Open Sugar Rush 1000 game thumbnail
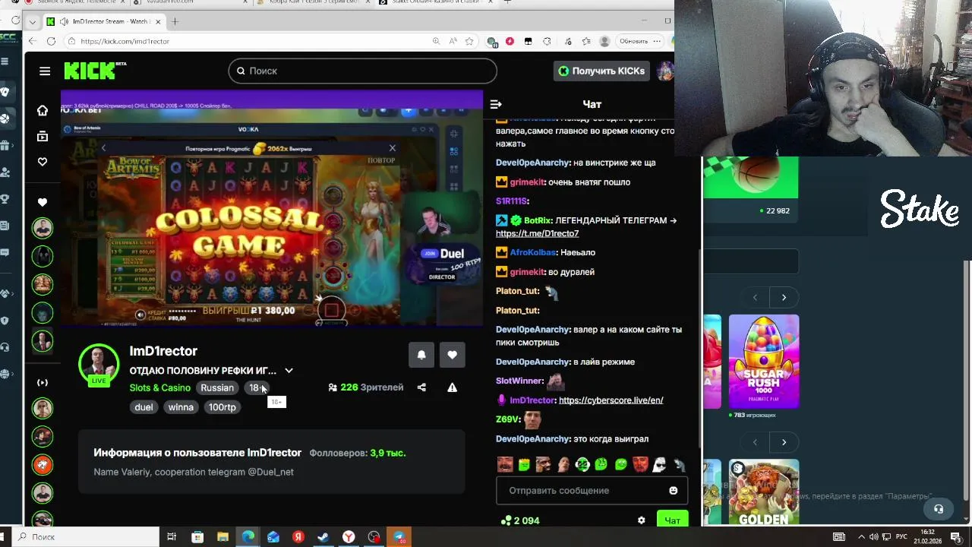This screenshot has height=547, width=972. 764,362
